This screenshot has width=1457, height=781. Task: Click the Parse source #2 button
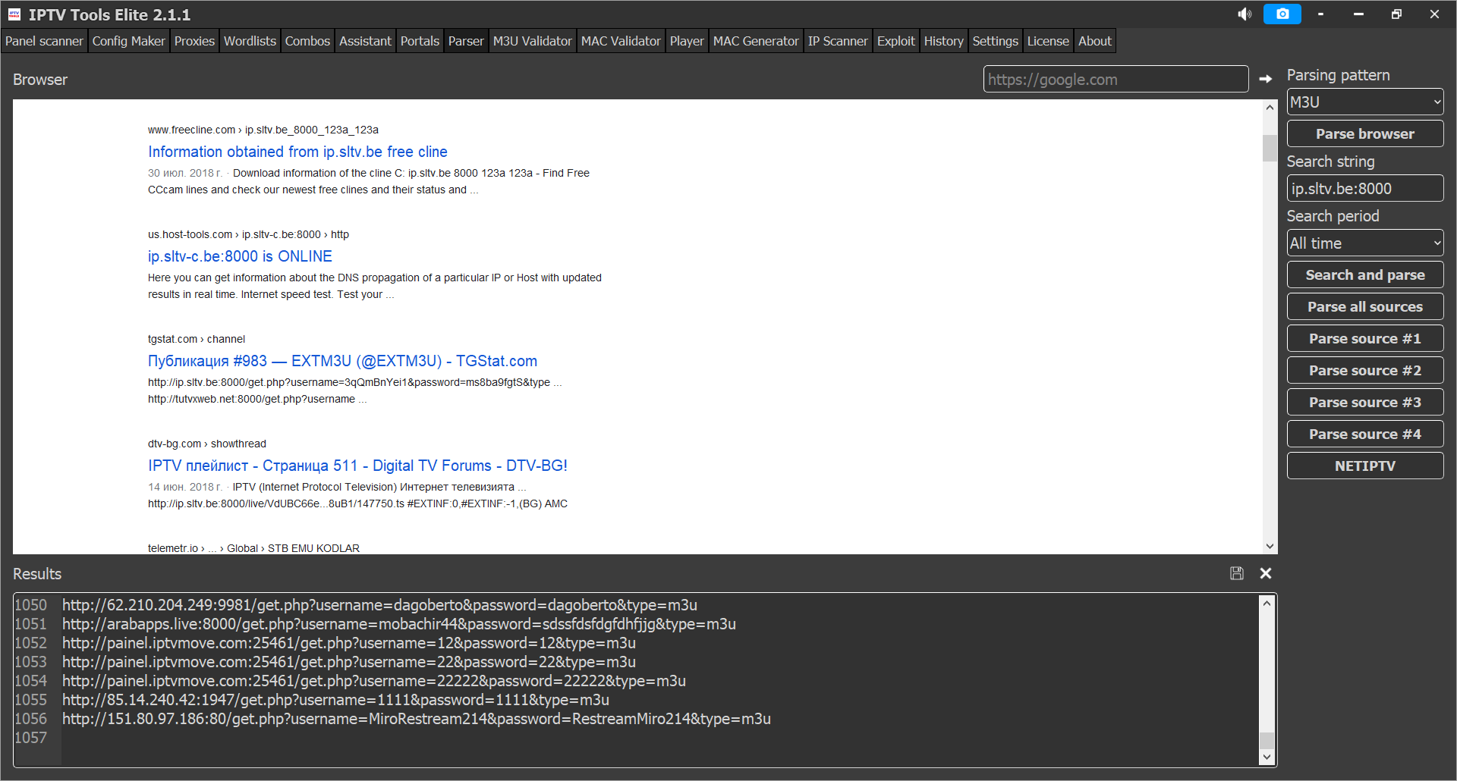tap(1365, 370)
